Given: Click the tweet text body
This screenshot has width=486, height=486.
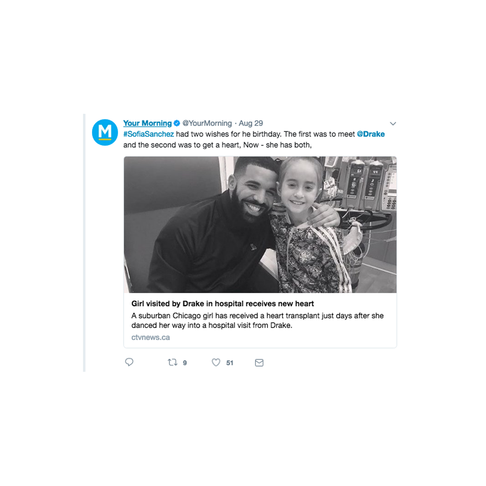Looking at the screenshot, I should coord(254,139).
